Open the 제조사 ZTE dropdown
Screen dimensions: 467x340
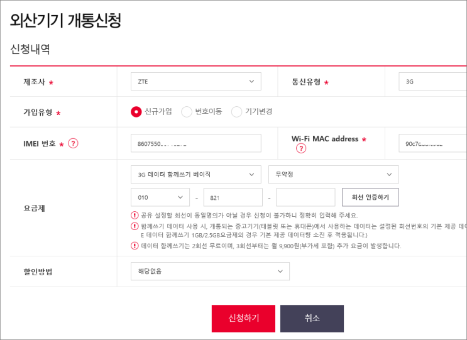[196, 81]
